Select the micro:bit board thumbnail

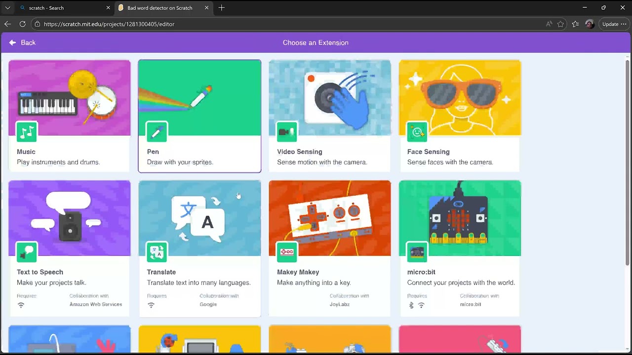point(460,218)
